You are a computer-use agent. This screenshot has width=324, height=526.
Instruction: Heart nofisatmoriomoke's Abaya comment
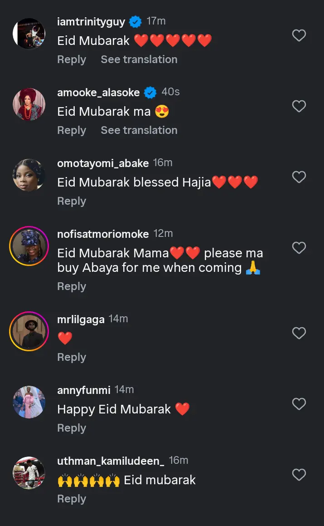click(x=299, y=248)
